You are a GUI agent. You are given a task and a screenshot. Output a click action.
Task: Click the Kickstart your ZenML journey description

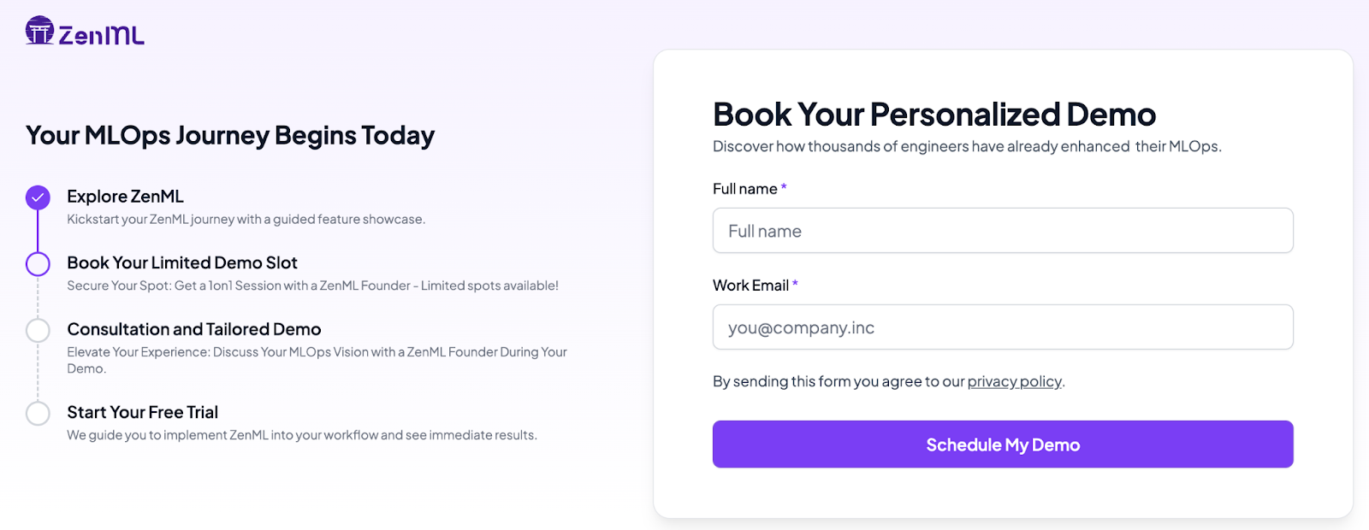(246, 220)
